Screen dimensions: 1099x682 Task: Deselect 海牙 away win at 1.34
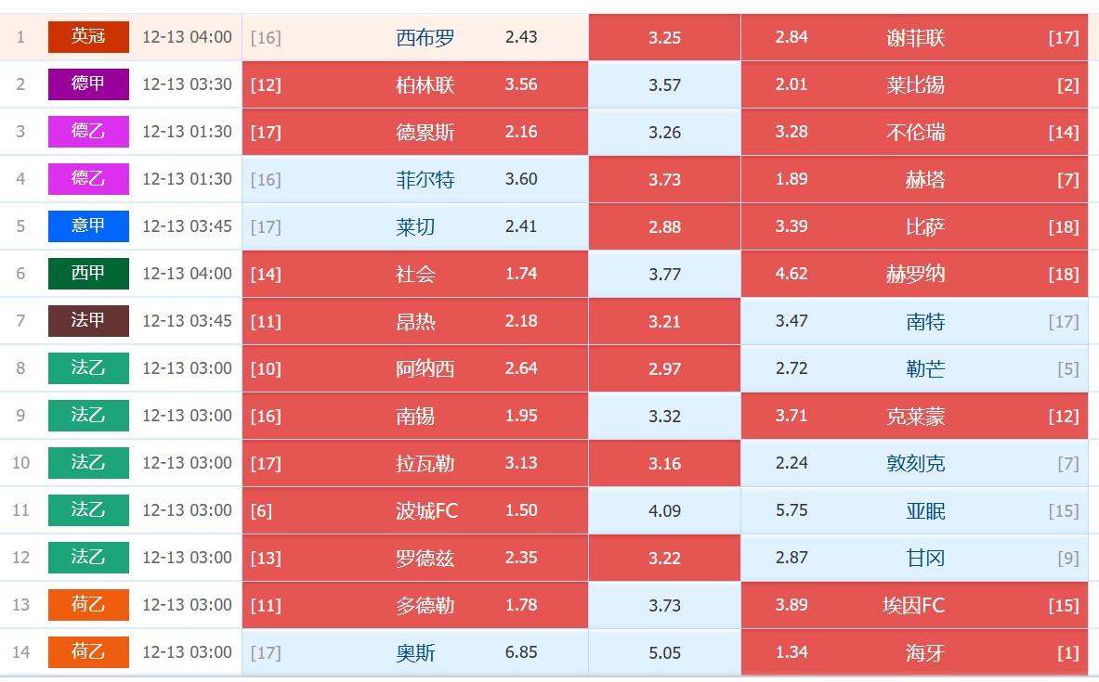click(914, 653)
